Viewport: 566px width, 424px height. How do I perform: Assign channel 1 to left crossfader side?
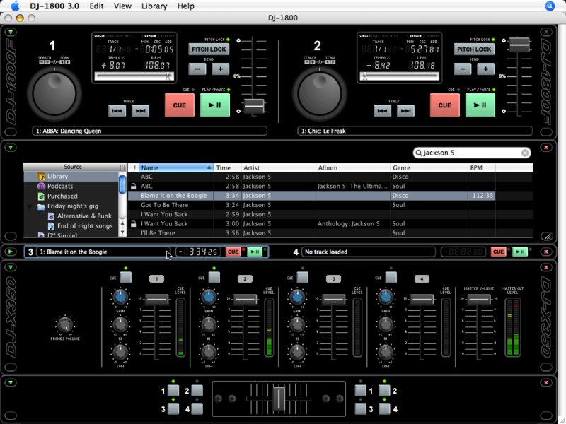point(173,391)
